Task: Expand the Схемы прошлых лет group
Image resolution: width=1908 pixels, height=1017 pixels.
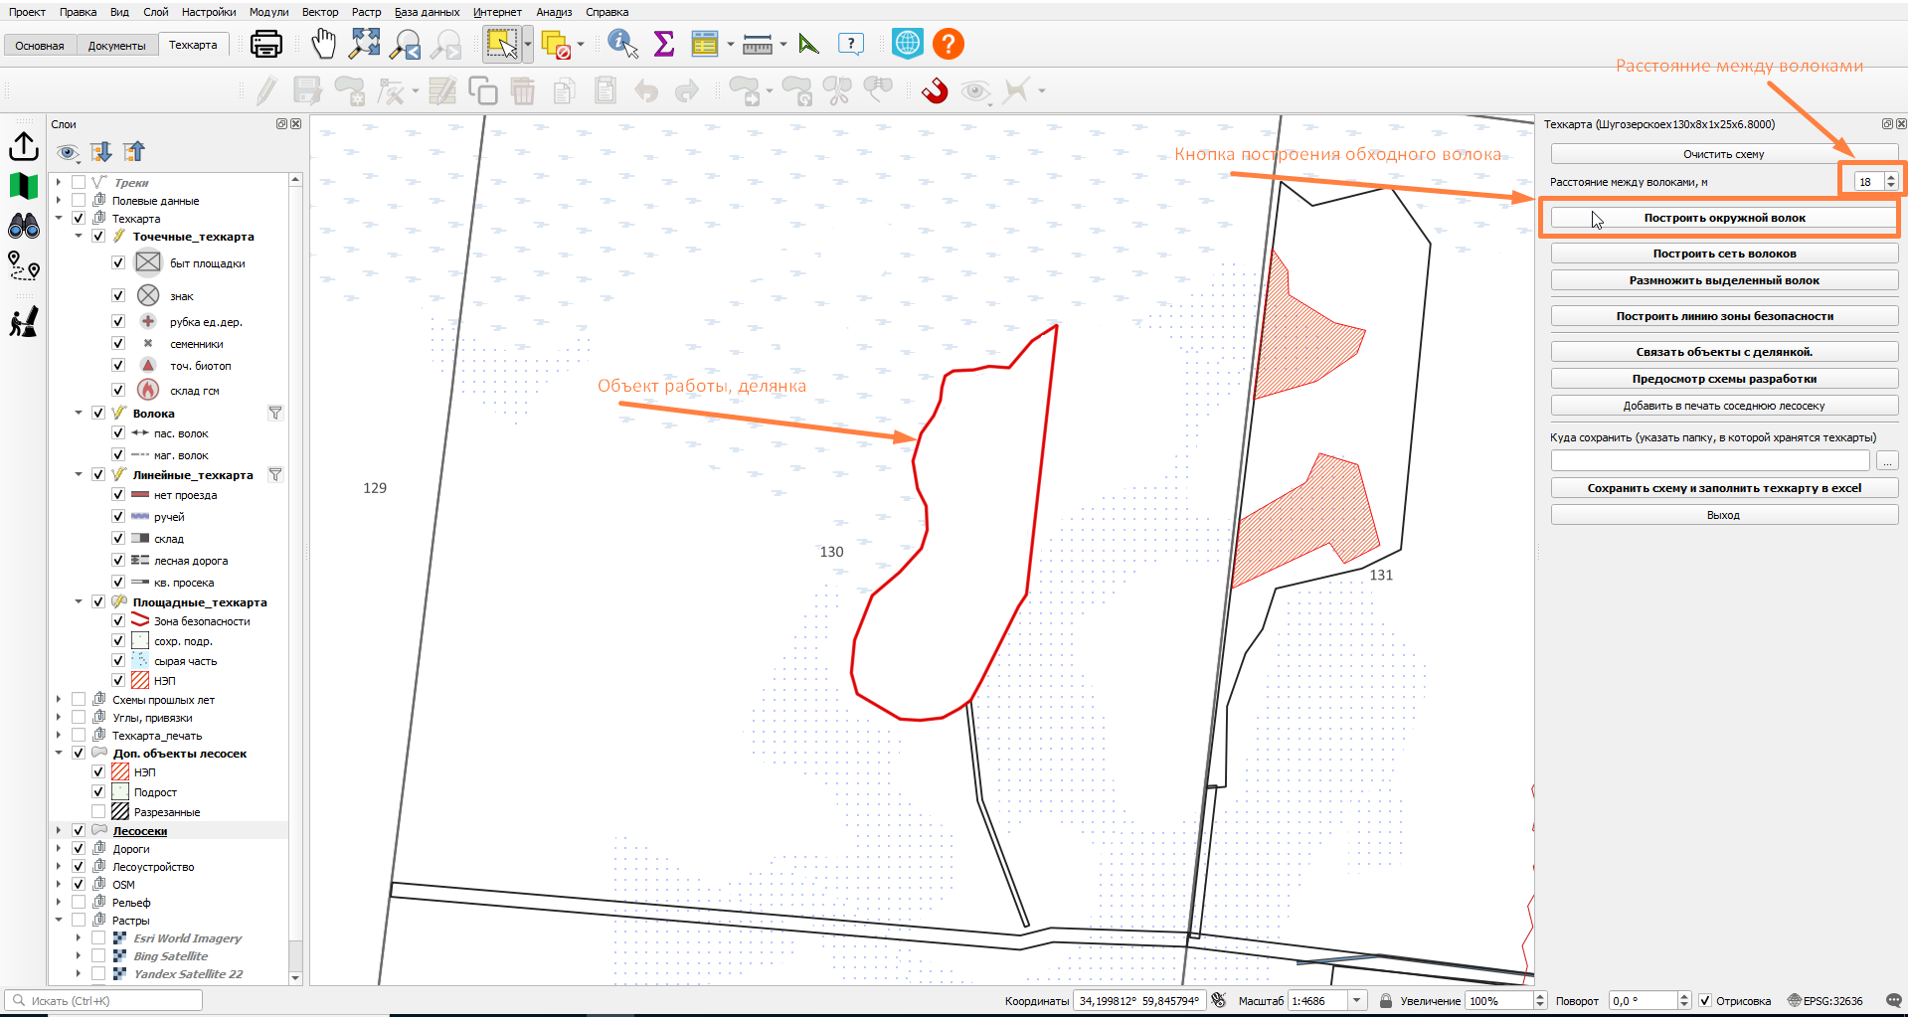Action: [59, 699]
